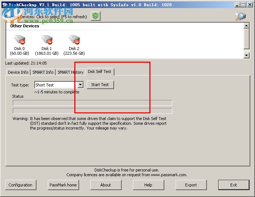Open the SMART History tab
This screenshot has width=255, height=197.
tap(71, 72)
